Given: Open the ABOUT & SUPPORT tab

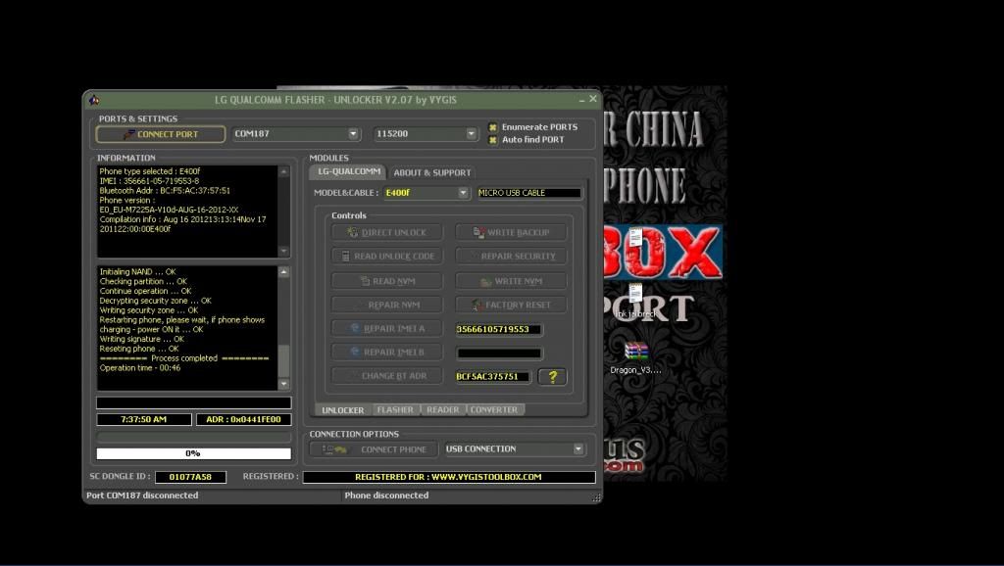Looking at the screenshot, I should [x=432, y=172].
